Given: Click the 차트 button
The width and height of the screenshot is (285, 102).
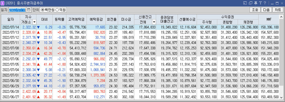Looking at the screenshot, I should click(x=278, y=10).
